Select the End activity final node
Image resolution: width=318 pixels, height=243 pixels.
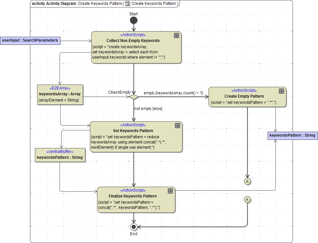(134, 227)
